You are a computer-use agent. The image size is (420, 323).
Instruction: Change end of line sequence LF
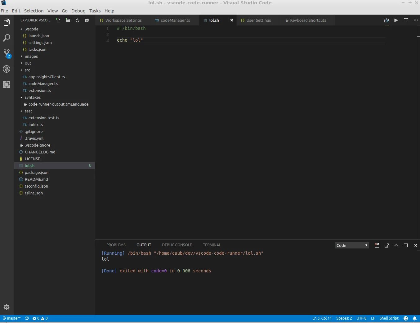[373, 318]
